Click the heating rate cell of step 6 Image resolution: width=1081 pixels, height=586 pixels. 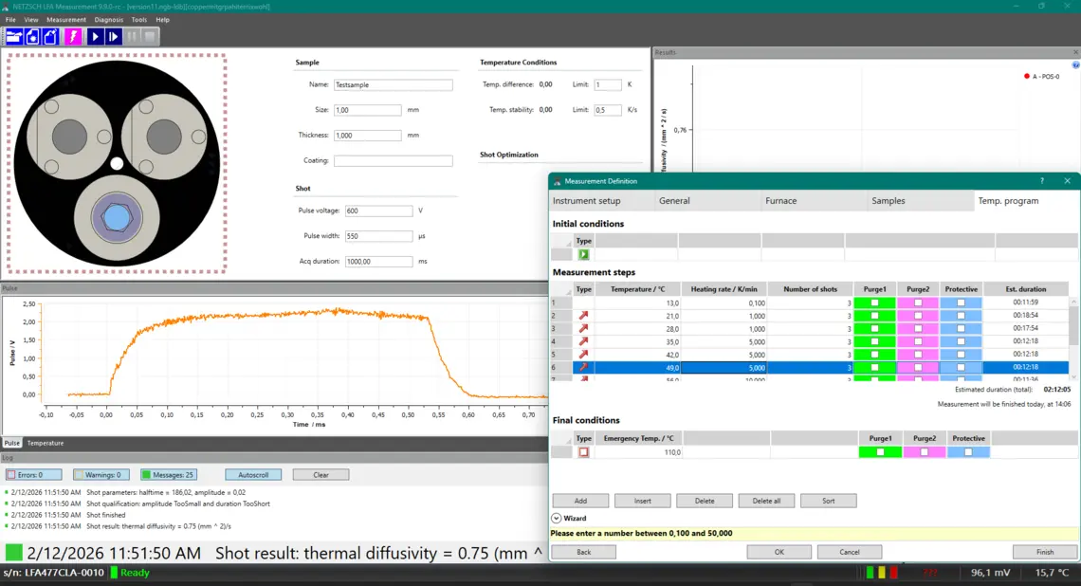coord(724,368)
